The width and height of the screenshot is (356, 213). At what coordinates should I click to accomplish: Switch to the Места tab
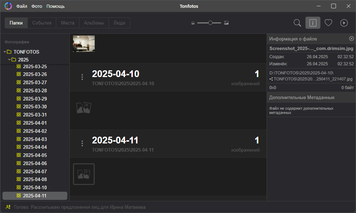point(68,23)
